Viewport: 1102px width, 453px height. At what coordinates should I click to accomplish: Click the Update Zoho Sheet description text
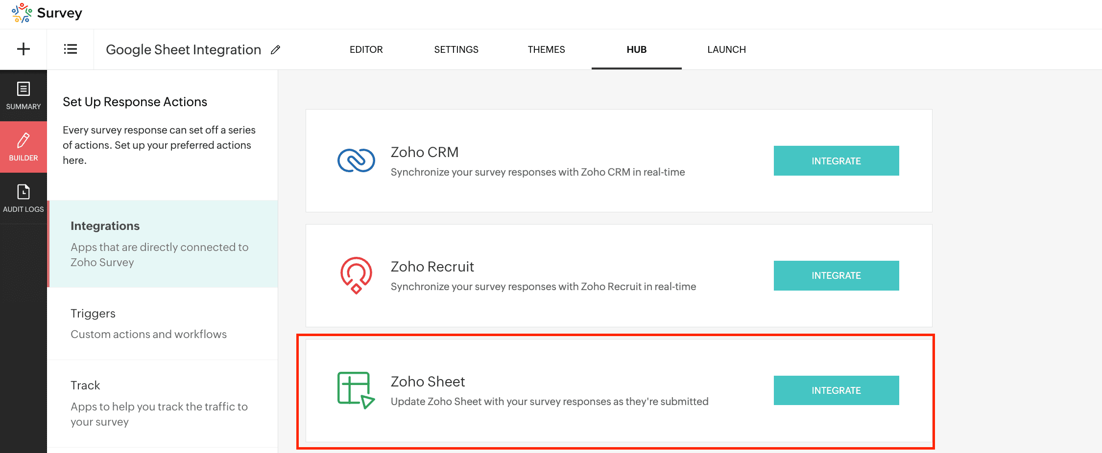[x=550, y=402]
